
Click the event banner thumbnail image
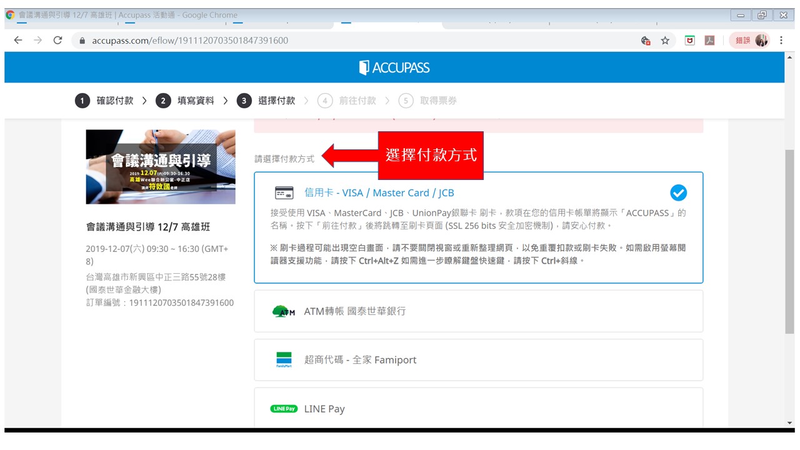tap(161, 167)
